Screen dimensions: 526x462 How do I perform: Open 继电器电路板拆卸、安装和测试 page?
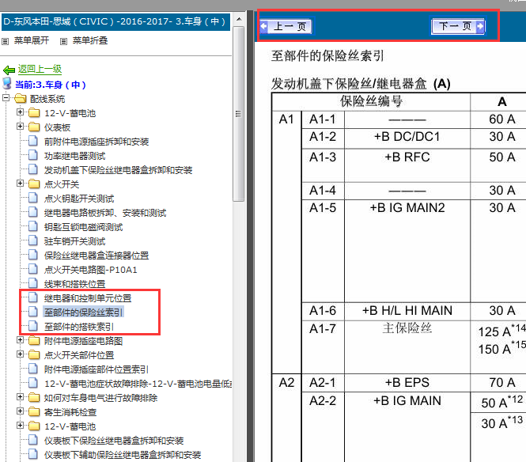pyautogui.click(x=105, y=213)
